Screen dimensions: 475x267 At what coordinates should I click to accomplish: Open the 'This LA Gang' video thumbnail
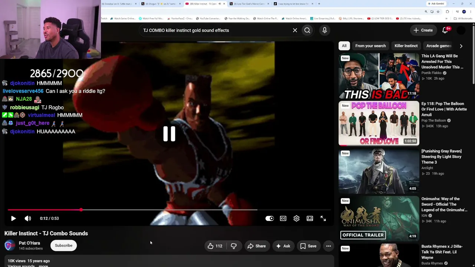coord(379,76)
